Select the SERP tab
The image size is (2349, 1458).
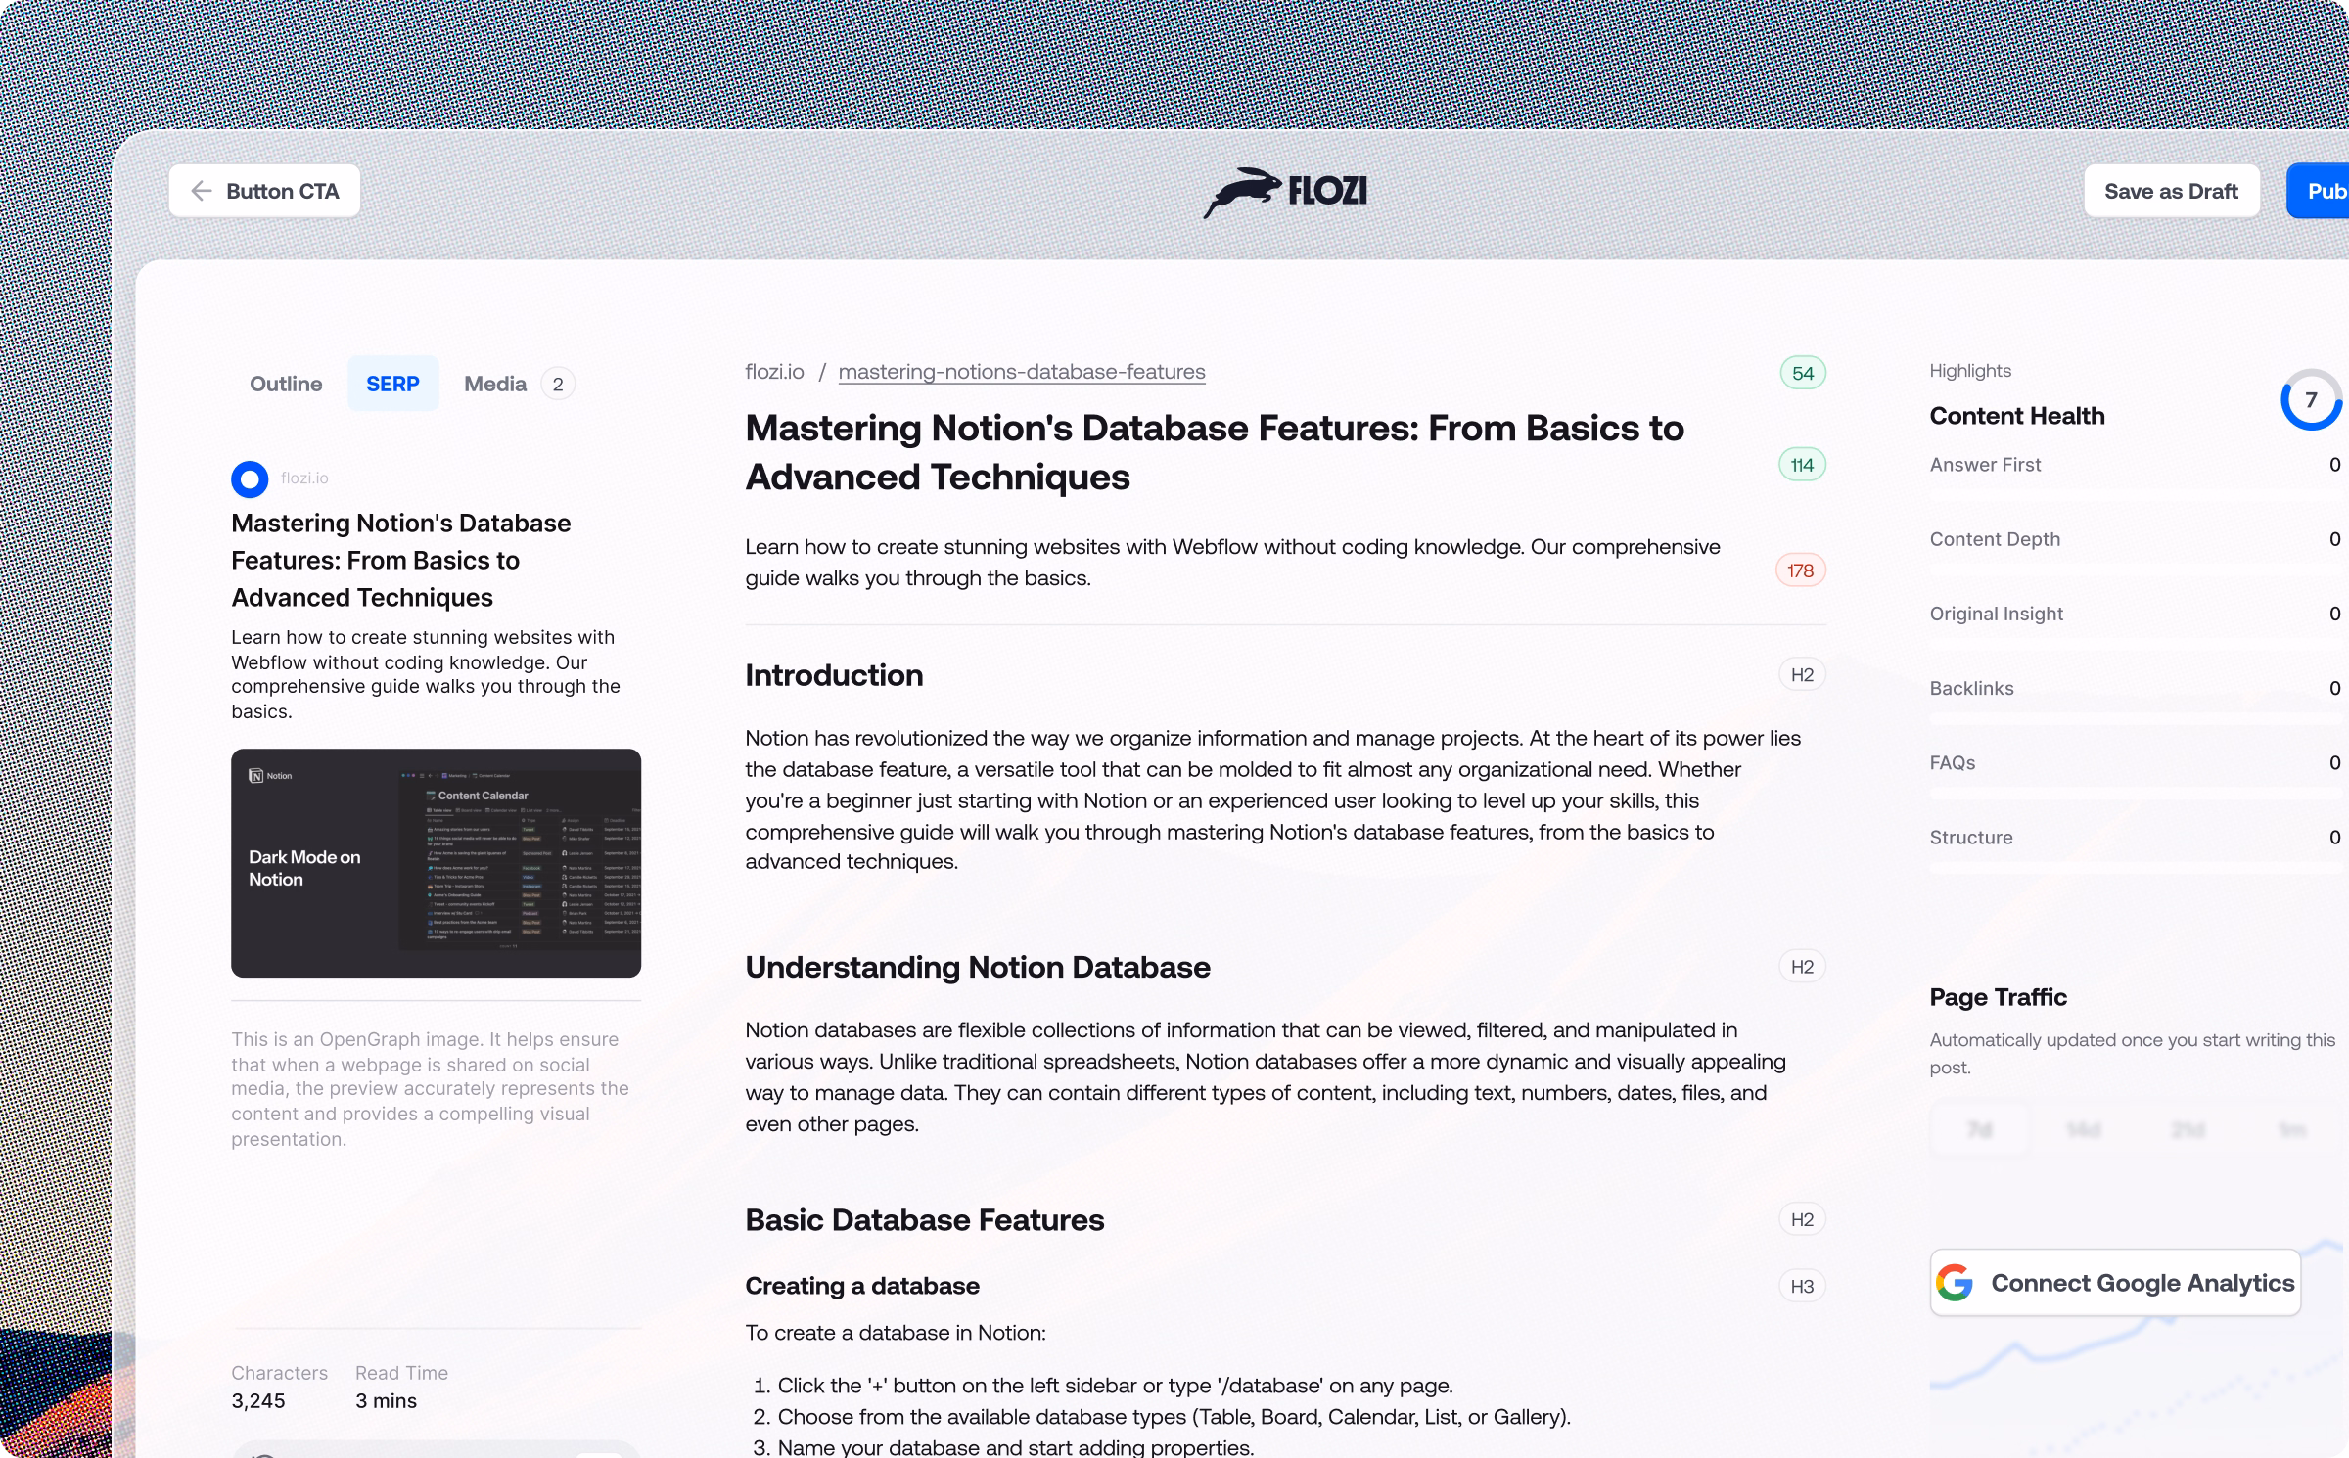(392, 384)
